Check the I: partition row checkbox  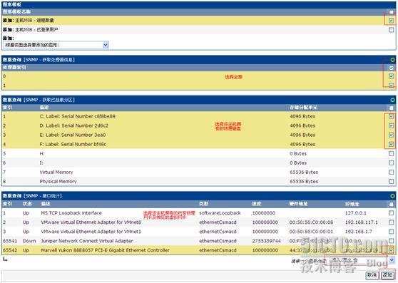(x=391, y=163)
